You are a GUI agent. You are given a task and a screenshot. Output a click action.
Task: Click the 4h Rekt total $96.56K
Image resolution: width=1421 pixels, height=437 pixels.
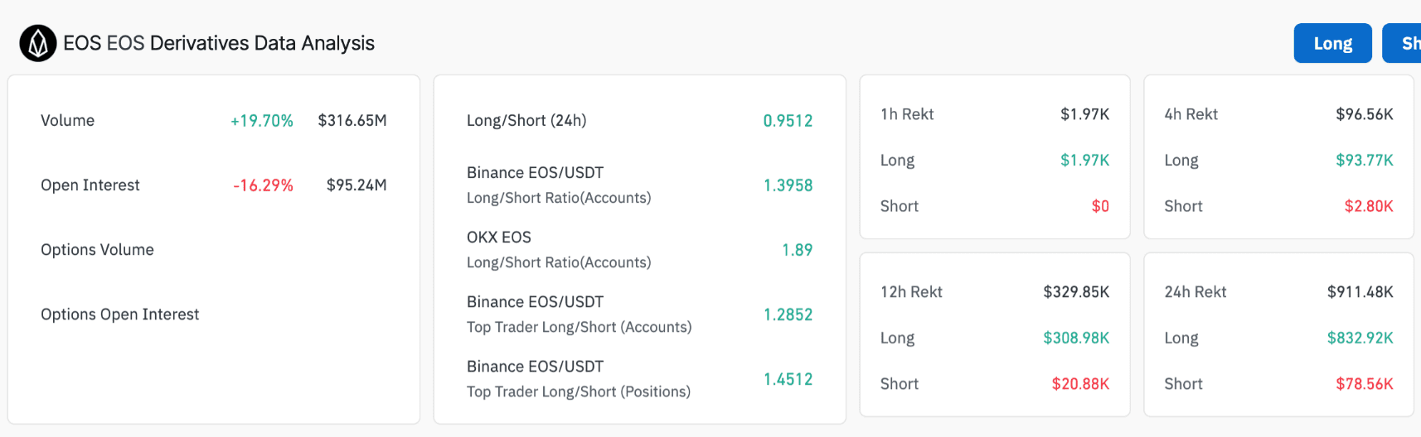pos(1364,114)
